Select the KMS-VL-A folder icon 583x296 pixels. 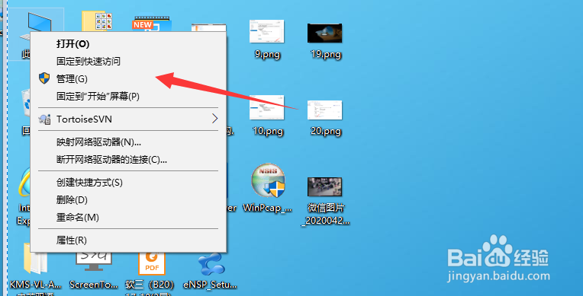pyautogui.click(x=35, y=259)
